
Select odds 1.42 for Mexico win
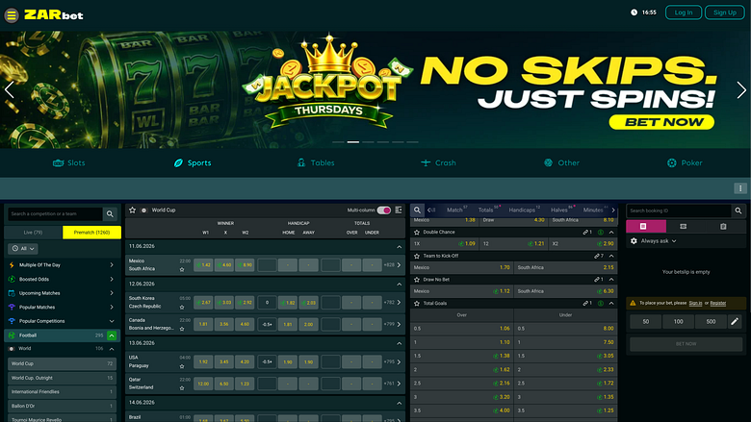203,264
